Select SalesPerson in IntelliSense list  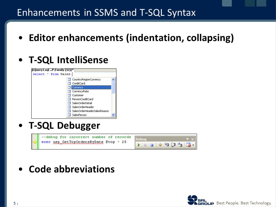click(x=79, y=115)
